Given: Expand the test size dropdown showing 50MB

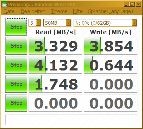Looking at the screenshot, I should click(68, 23).
